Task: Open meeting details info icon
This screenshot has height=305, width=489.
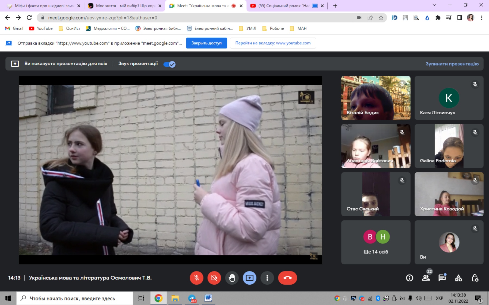Action: pyautogui.click(x=409, y=278)
